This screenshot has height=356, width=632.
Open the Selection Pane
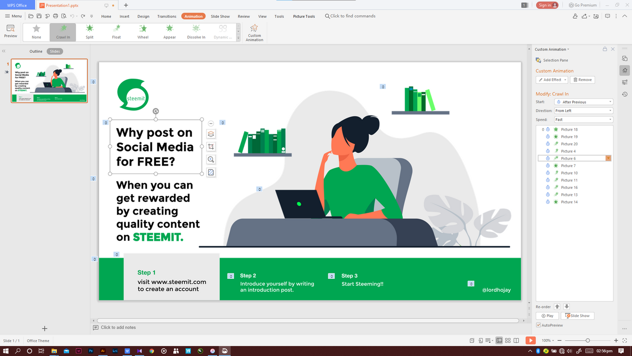click(552, 60)
